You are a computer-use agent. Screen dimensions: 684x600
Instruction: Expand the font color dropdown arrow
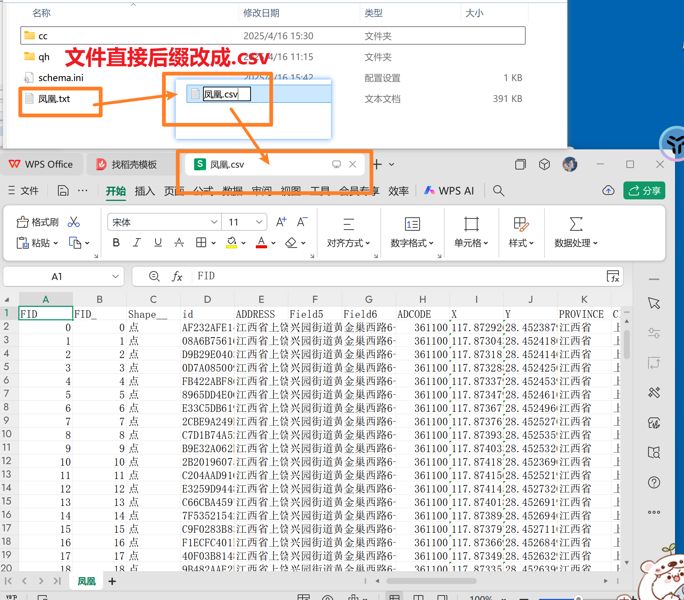(273, 243)
